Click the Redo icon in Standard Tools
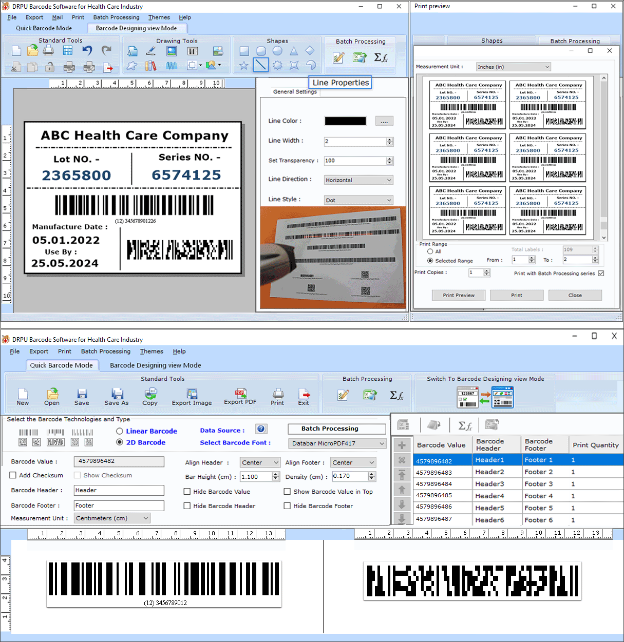 (x=106, y=50)
